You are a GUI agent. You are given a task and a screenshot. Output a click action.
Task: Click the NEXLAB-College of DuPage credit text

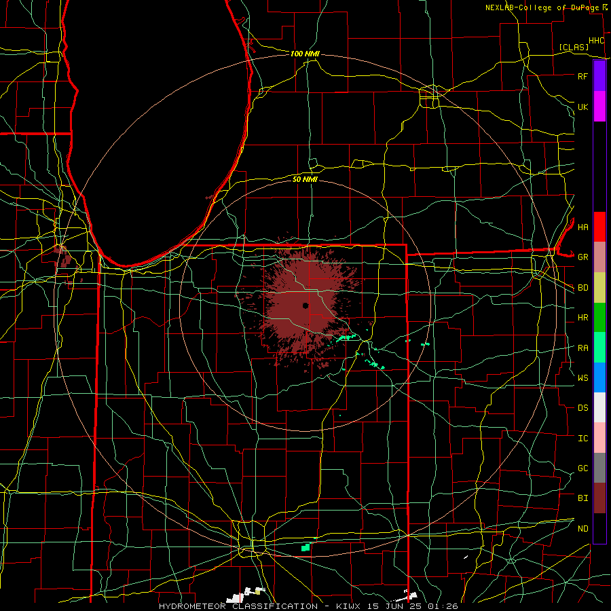tap(542, 7)
